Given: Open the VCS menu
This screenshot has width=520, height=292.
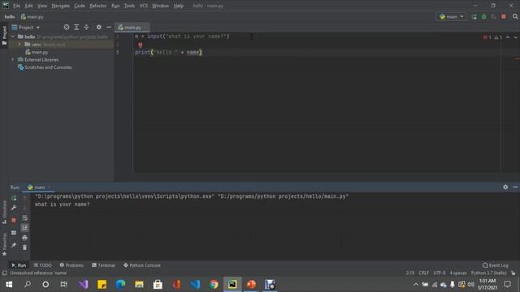Looking at the screenshot, I should click(144, 6).
